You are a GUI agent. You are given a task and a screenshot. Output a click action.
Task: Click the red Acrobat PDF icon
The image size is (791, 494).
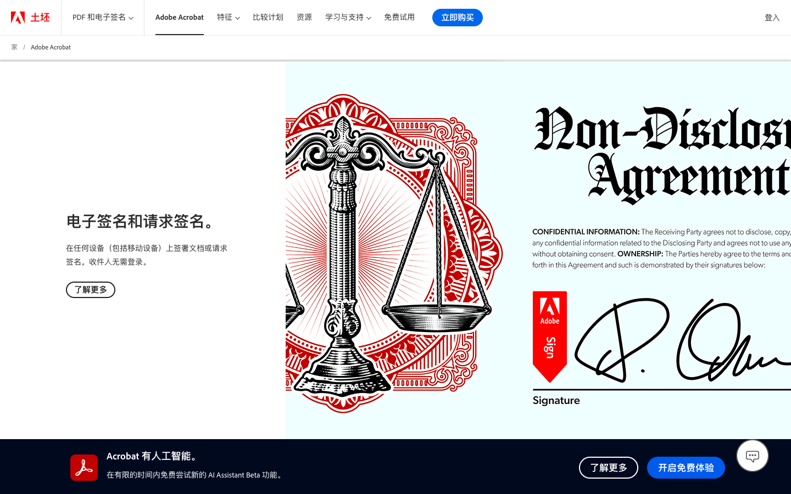[x=84, y=468]
